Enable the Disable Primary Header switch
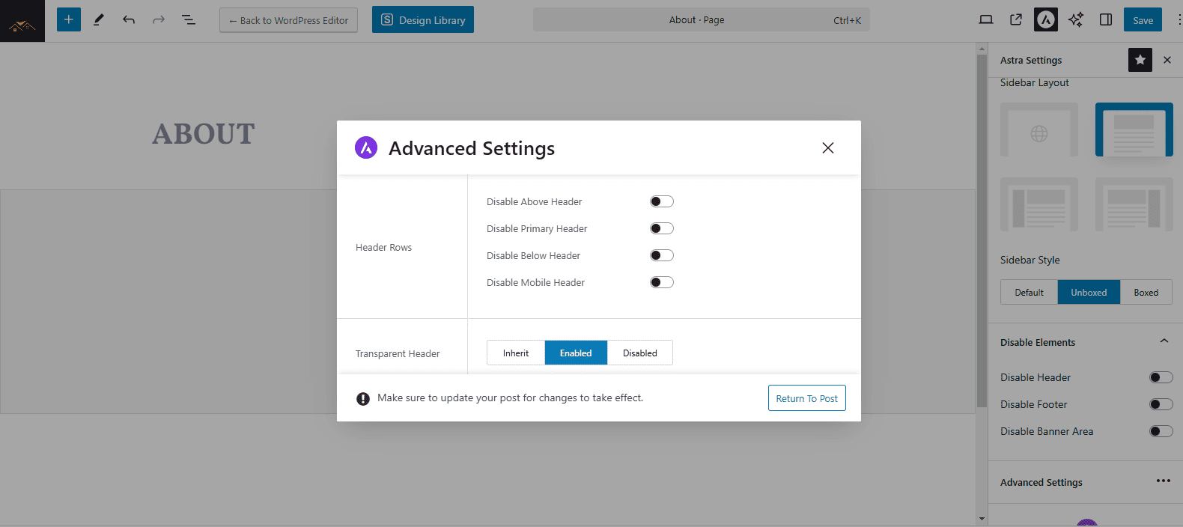 click(662, 228)
